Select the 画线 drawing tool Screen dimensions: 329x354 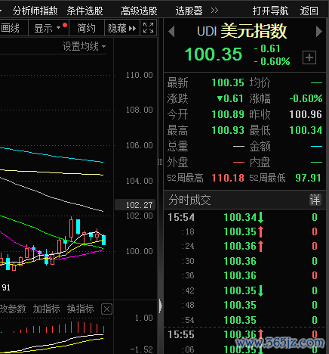[x=10, y=28]
